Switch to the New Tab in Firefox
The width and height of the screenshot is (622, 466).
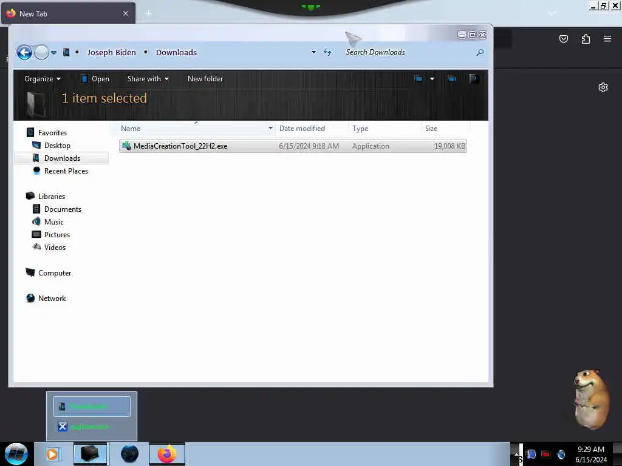pyautogui.click(x=68, y=13)
